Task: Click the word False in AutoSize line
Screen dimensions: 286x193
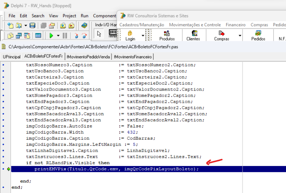Action: tap(134, 126)
